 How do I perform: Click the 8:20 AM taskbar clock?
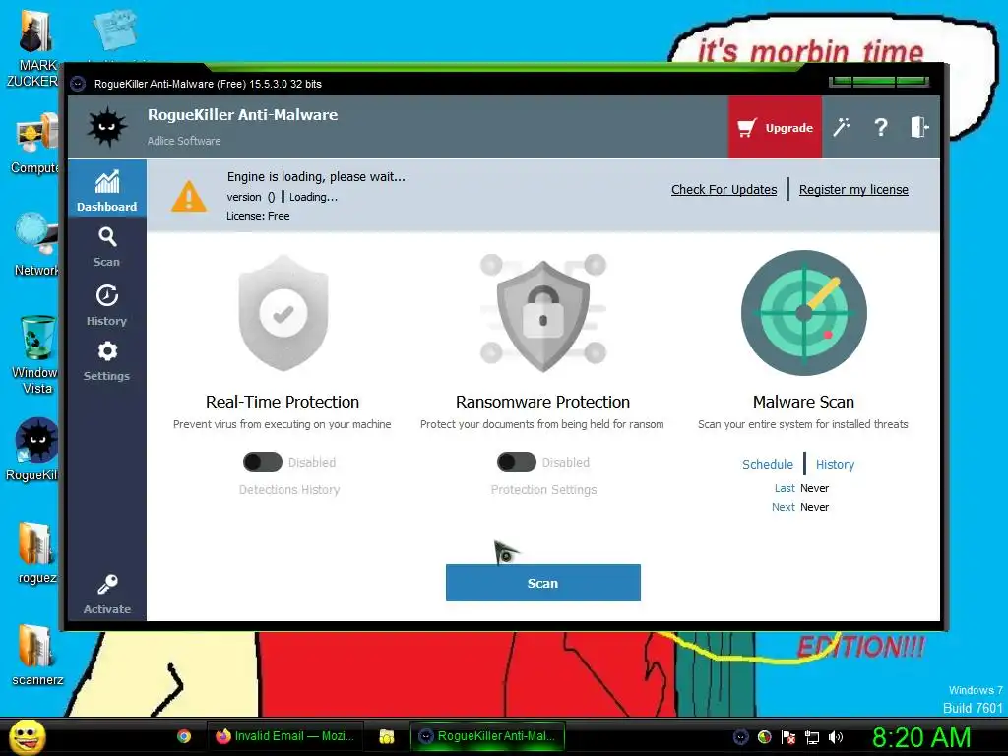pyautogui.click(x=921, y=737)
